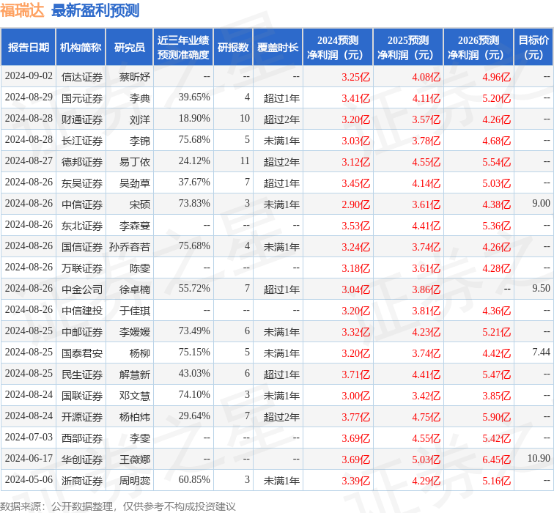Screen dimensions: 554x513
Task: Click report date 2024-07-03
Action: click(29, 437)
